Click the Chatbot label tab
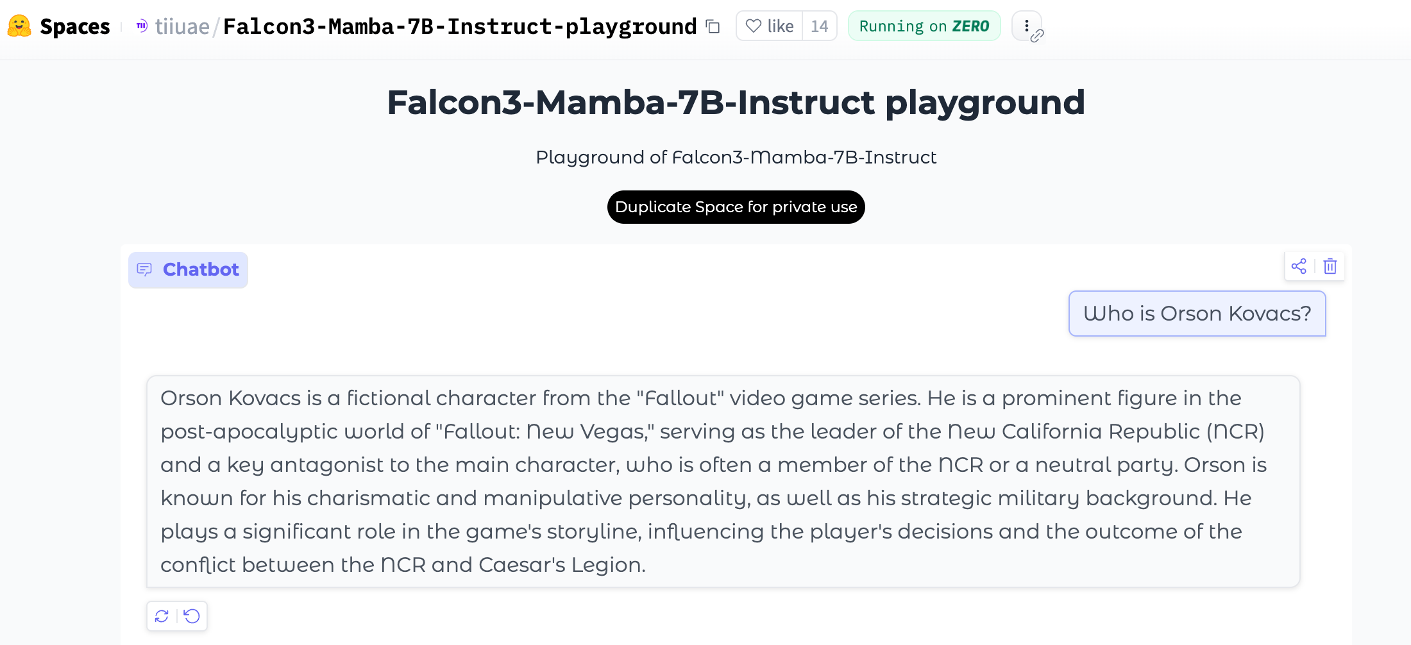Screen dimensions: 1411x645 coord(188,270)
